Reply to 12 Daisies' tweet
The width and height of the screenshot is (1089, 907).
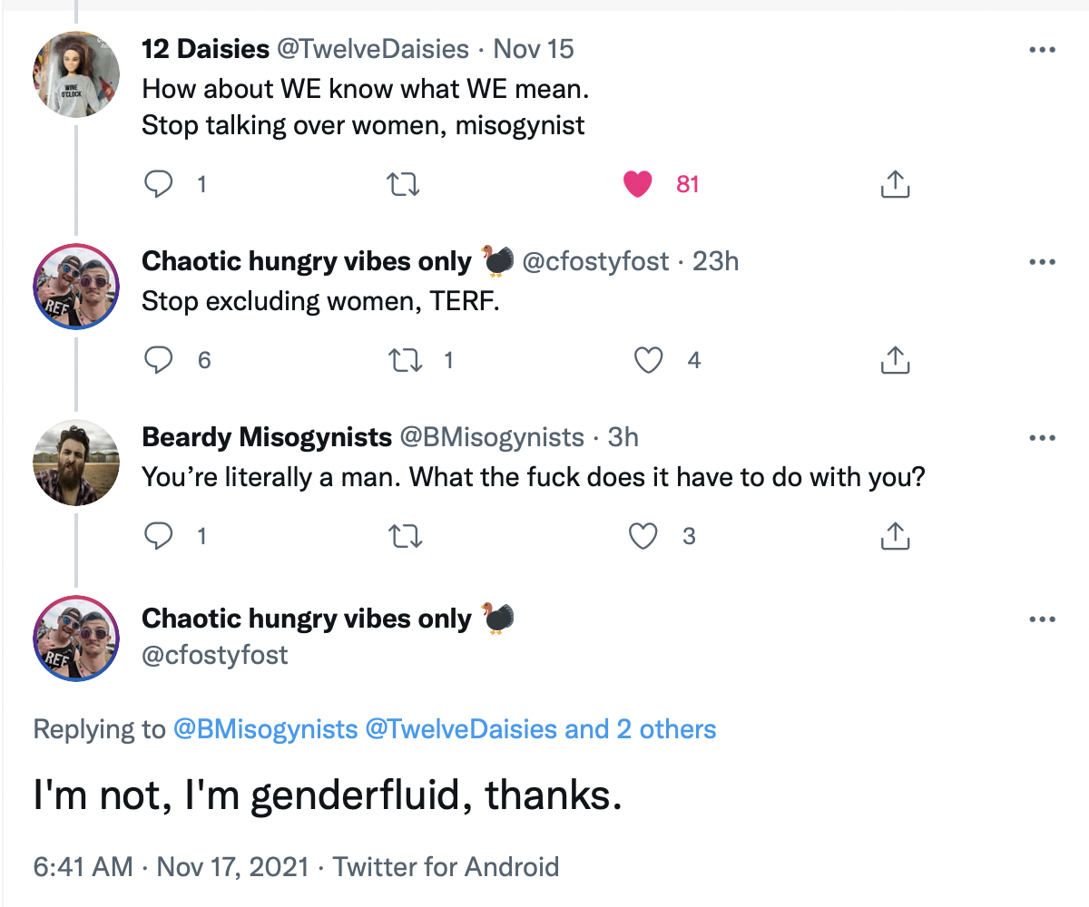click(160, 184)
